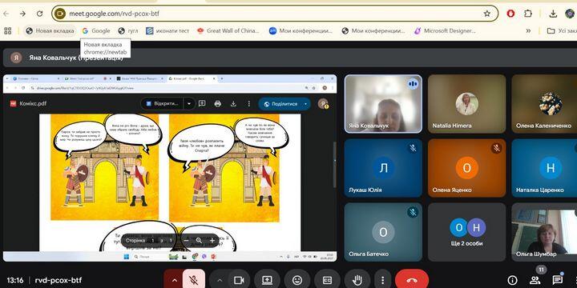Click the Відкрити button in shared PDF viewer

click(162, 103)
